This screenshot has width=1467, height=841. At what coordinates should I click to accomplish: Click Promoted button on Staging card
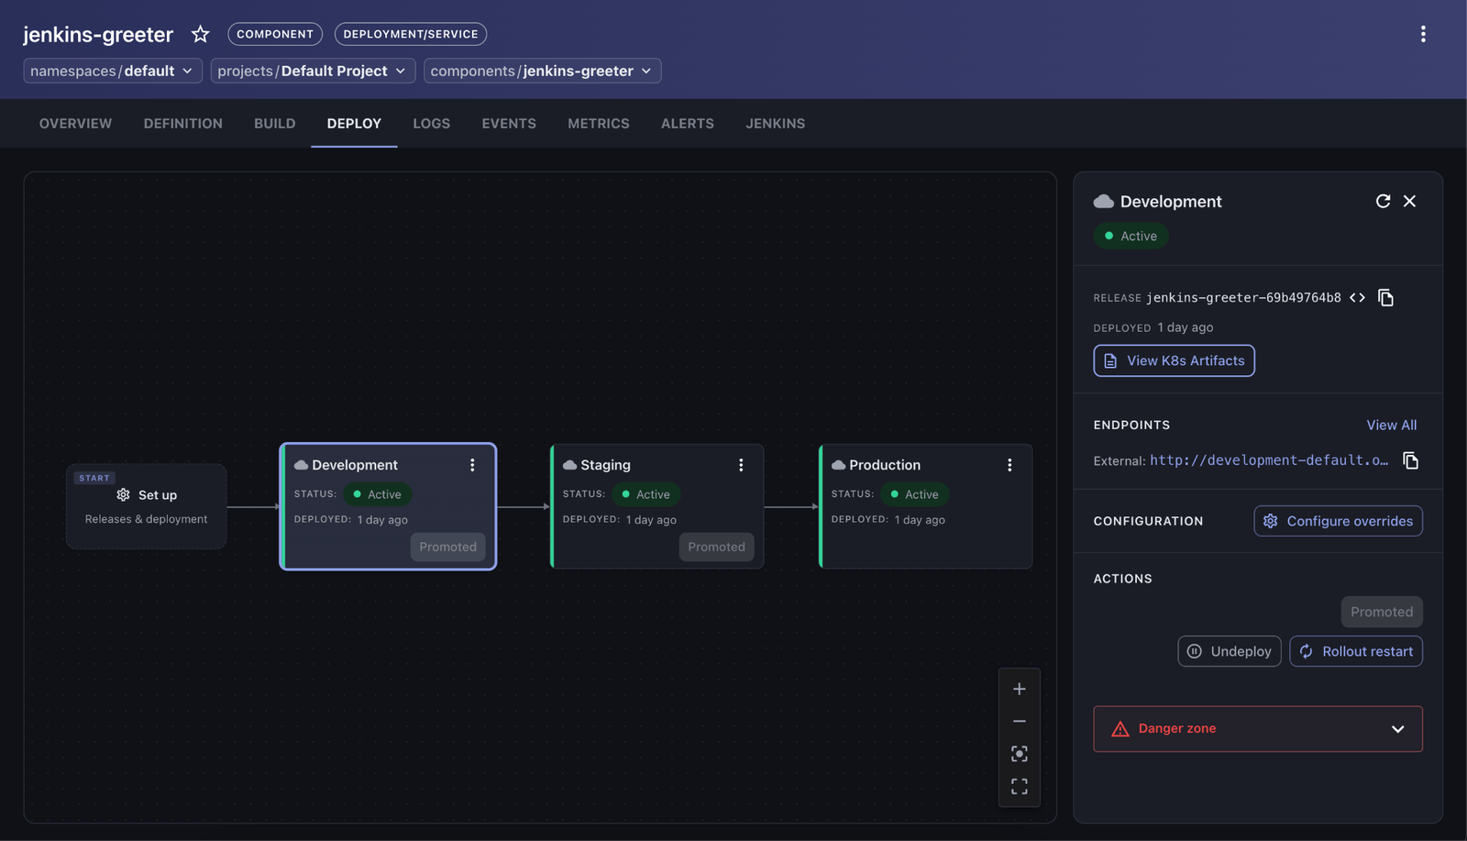716,547
